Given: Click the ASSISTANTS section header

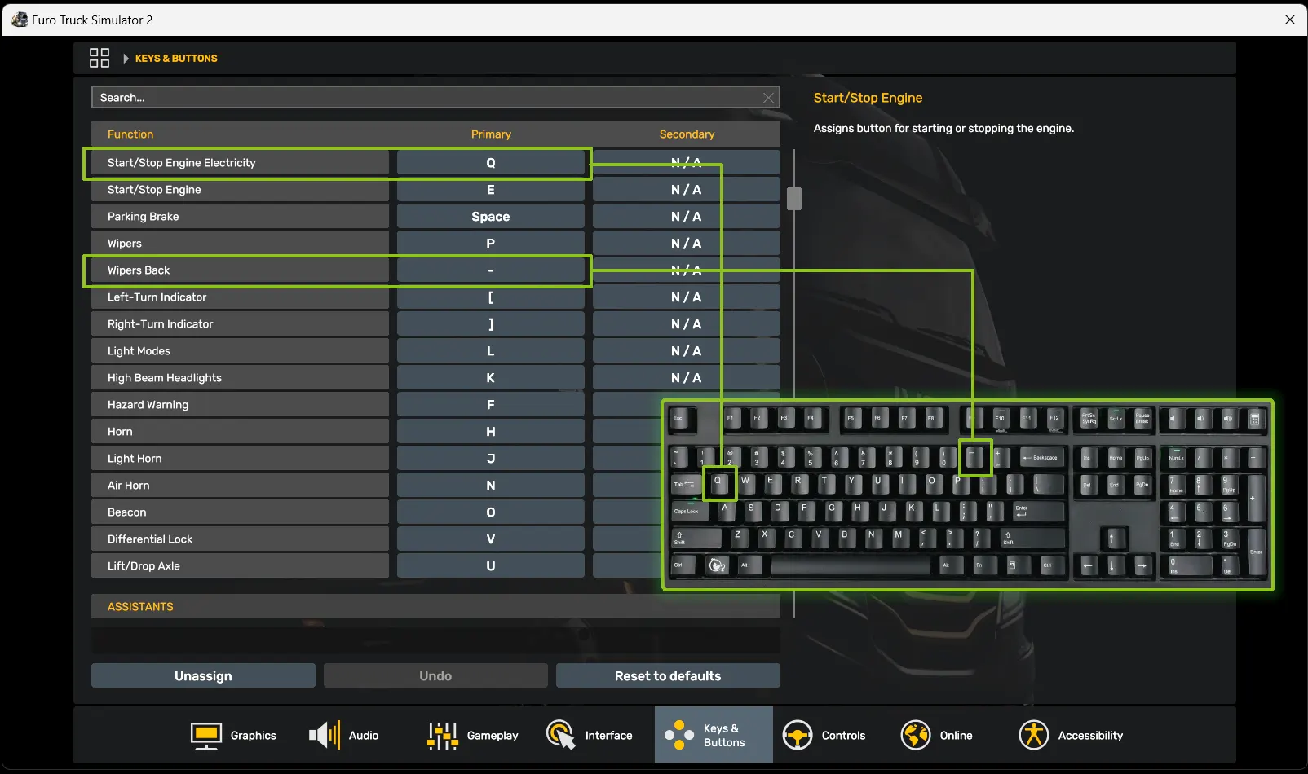Looking at the screenshot, I should [x=435, y=606].
